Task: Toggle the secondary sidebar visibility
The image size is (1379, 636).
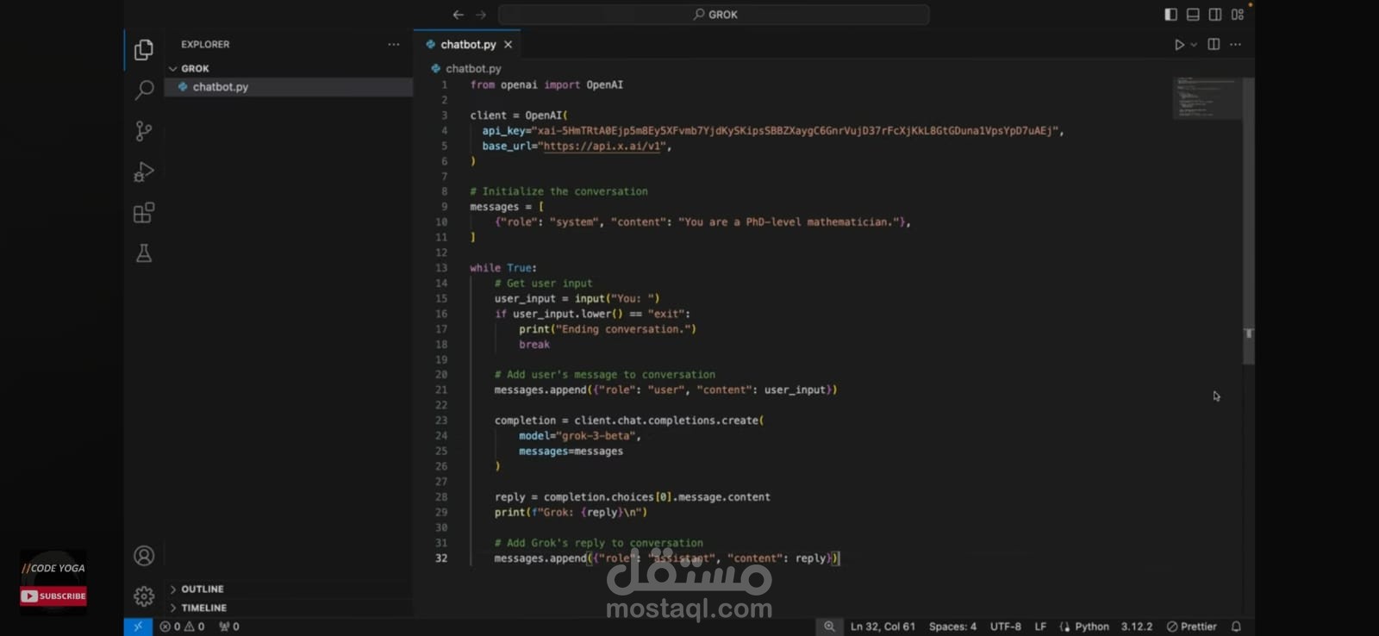Action: (1215, 15)
